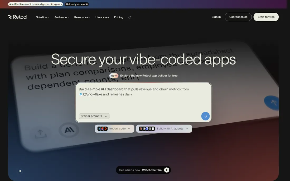The image size is (290, 181).
Task: Click the Sign in link
Action: 216,17
